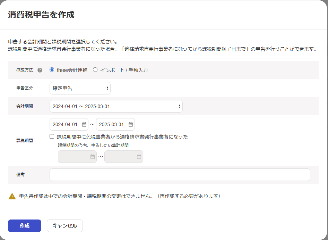Click the 備考 label
Viewport: 328px width, 240px height.
tap(20, 175)
